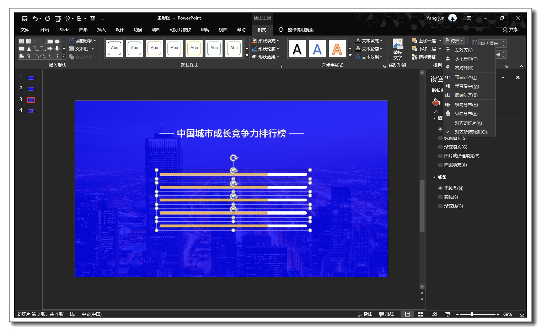Select the left brace shape
The height and width of the screenshot is (330, 541).
(x=50, y=56)
